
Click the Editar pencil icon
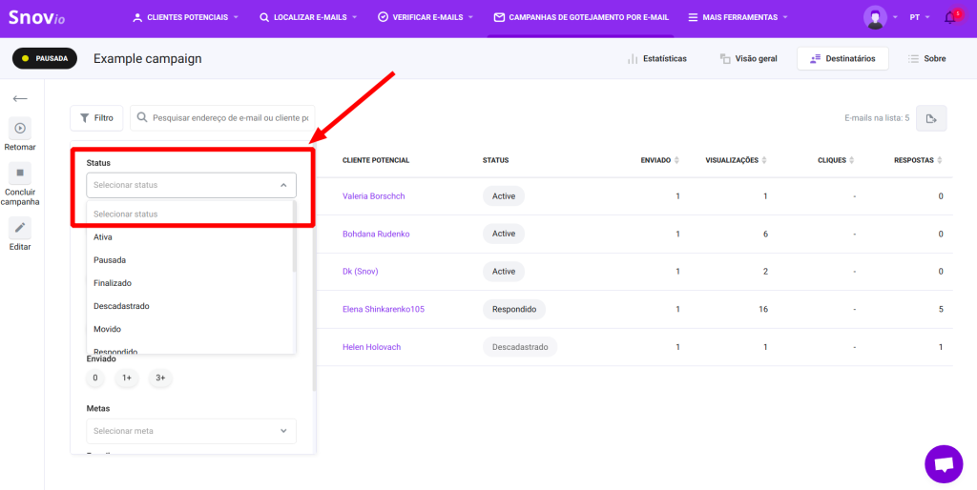tap(20, 228)
